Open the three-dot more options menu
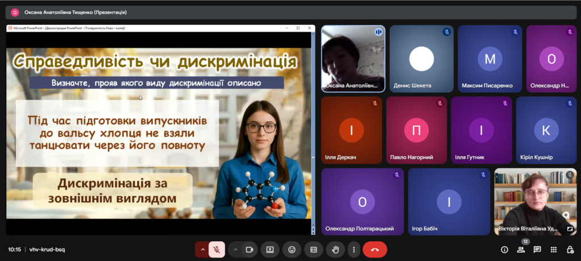This screenshot has width=581, height=261. pyautogui.click(x=353, y=249)
